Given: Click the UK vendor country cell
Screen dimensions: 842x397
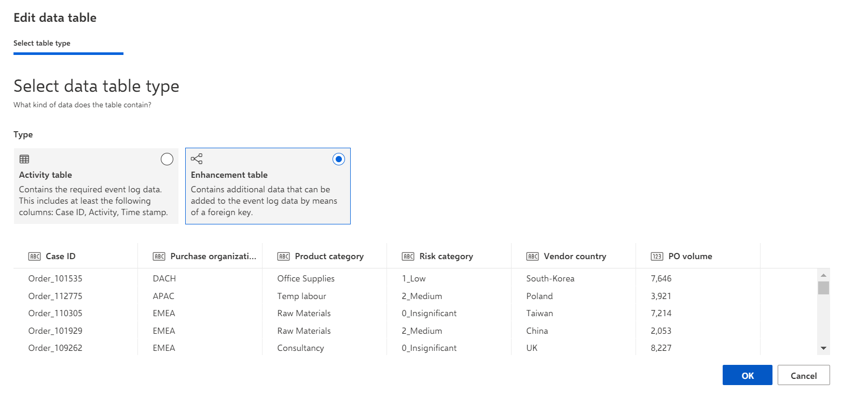Looking at the screenshot, I should [x=532, y=348].
